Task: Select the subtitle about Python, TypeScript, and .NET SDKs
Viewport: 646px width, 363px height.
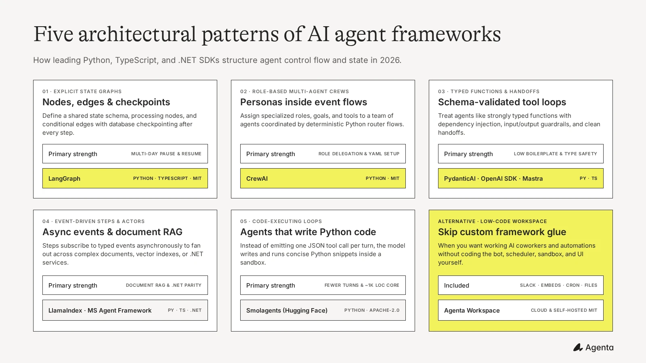Action: [x=217, y=60]
